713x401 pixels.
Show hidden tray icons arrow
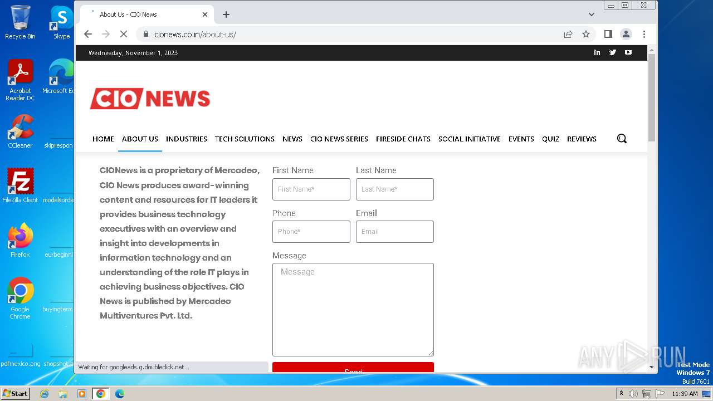pos(621,394)
